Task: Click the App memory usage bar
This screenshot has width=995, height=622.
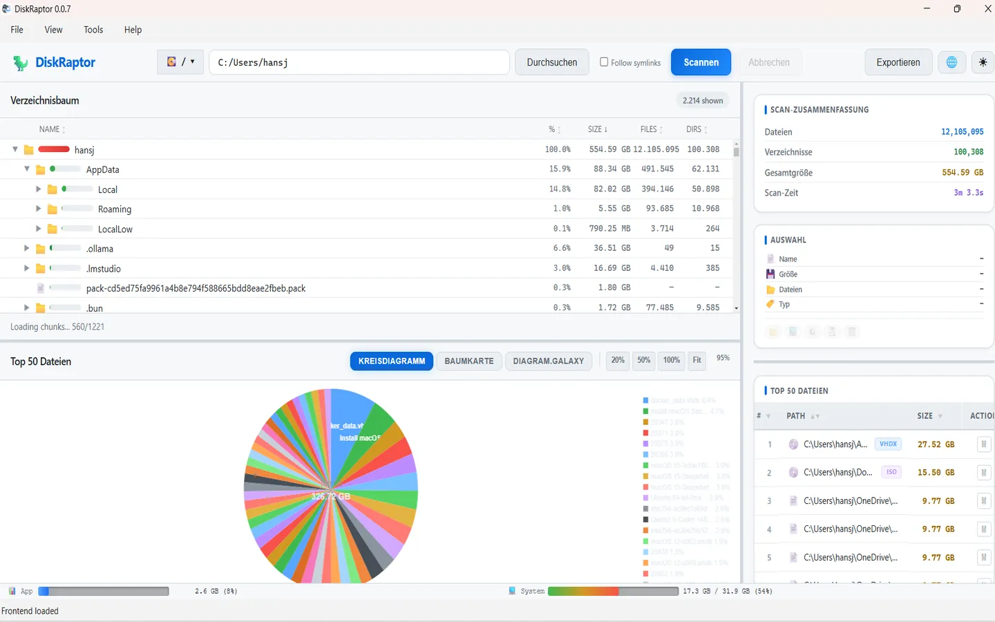Action: coord(104,592)
